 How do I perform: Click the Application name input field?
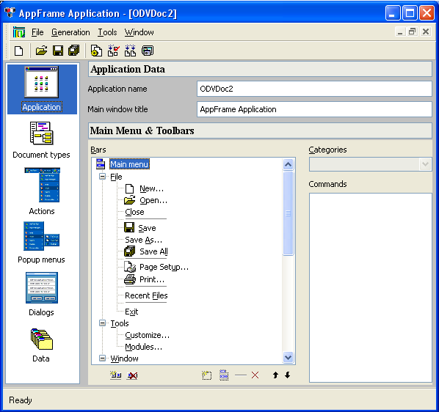click(x=314, y=89)
